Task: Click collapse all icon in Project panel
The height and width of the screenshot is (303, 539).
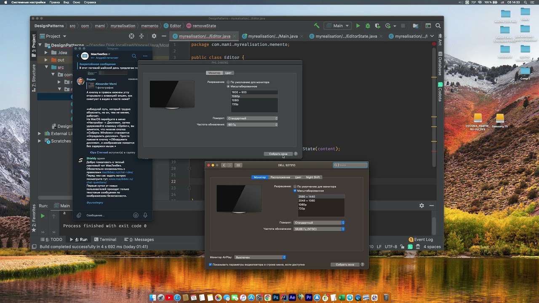Action: (x=141, y=36)
